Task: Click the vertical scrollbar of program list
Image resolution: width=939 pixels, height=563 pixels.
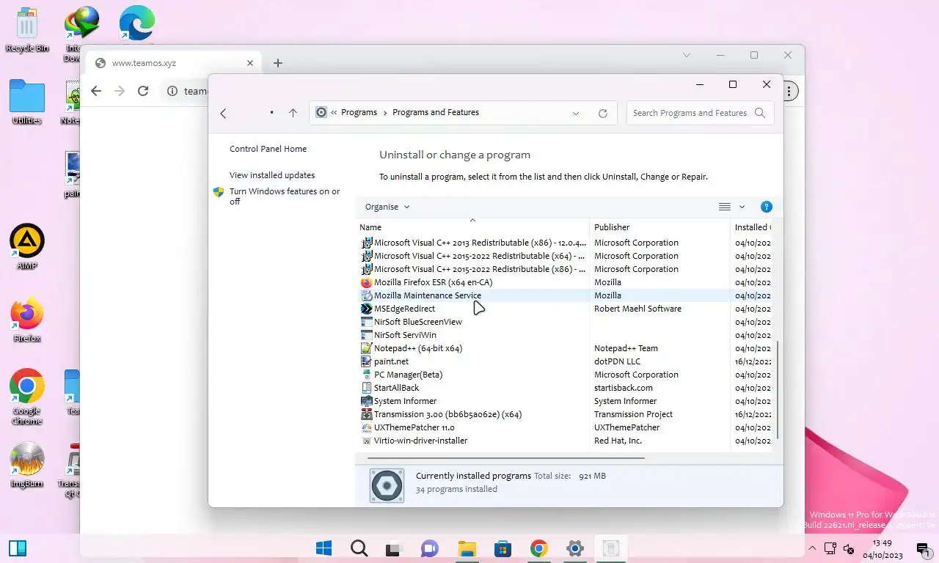Action: click(778, 391)
